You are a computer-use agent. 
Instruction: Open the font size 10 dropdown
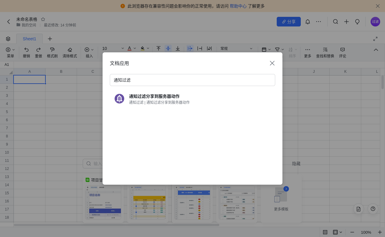(113, 48)
